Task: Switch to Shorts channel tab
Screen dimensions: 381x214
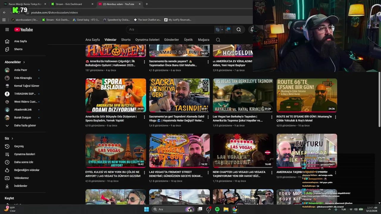Action: [x=126, y=40]
